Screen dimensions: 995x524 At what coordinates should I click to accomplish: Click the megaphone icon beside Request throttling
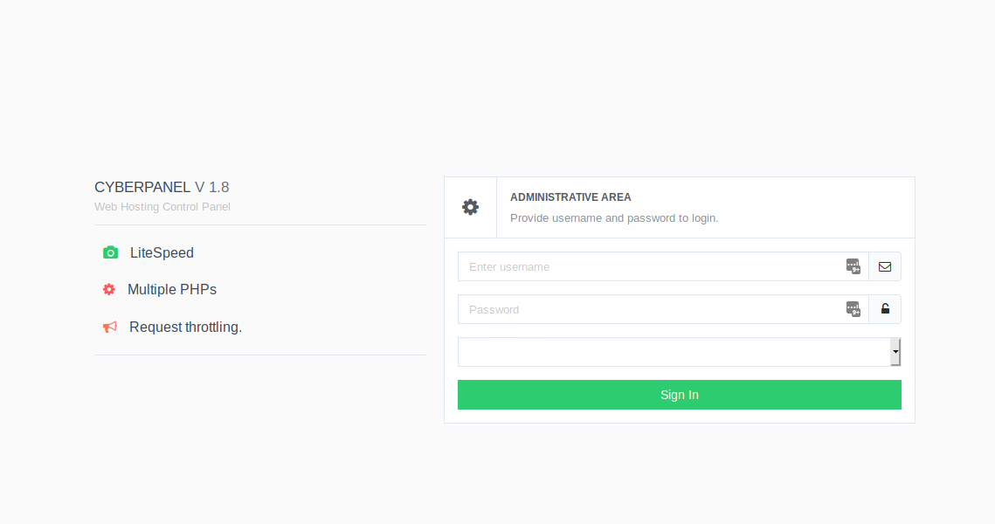pyautogui.click(x=110, y=326)
